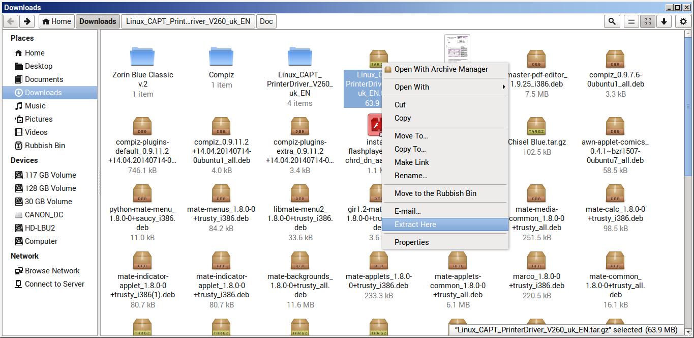Open the Zorin Blue Classic v.2 folder
694x338 pixels.
click(142, 57)
